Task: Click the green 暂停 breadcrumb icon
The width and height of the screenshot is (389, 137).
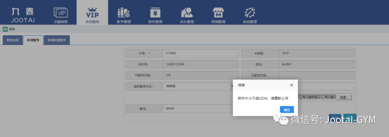Action: point(5,29)
